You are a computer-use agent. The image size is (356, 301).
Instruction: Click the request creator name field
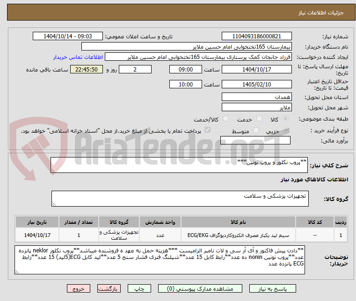pos(198,57)
